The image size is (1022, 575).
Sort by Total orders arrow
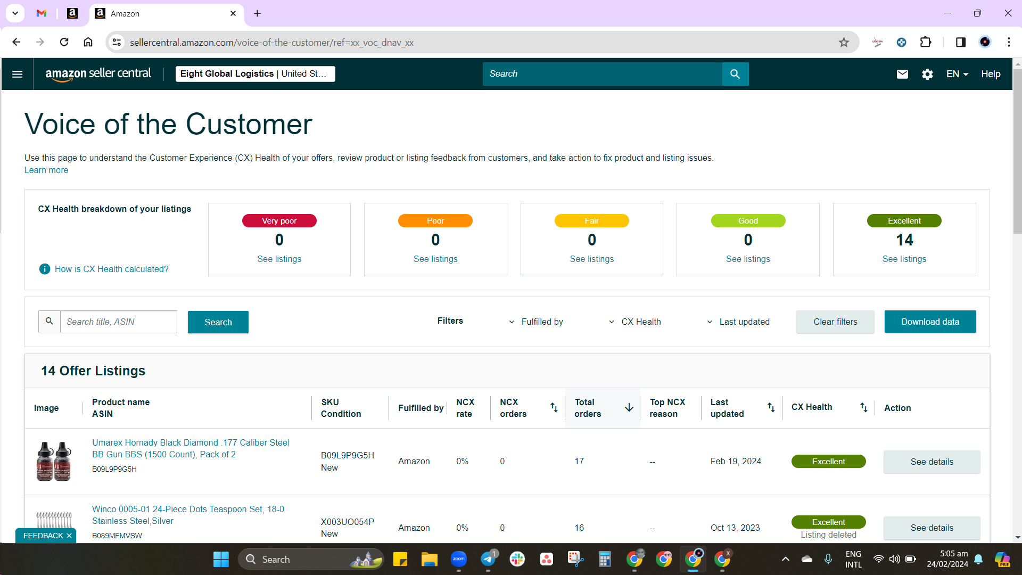[629, 407]
